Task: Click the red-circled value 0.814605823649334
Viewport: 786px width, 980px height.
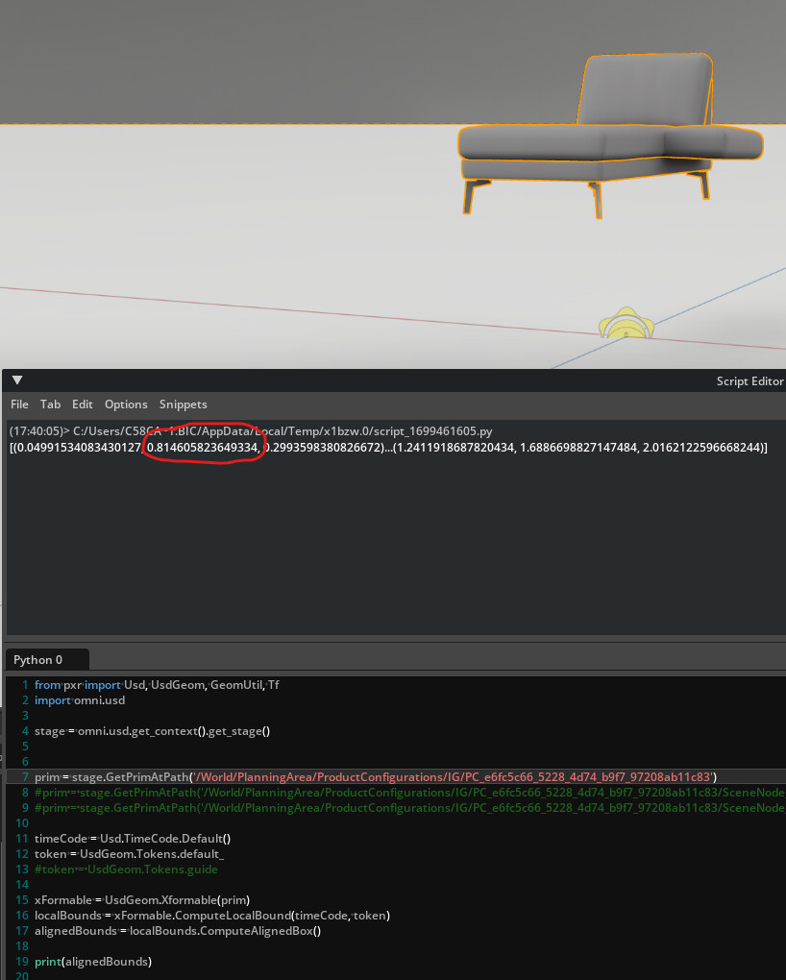Action: tap(200, 447)
